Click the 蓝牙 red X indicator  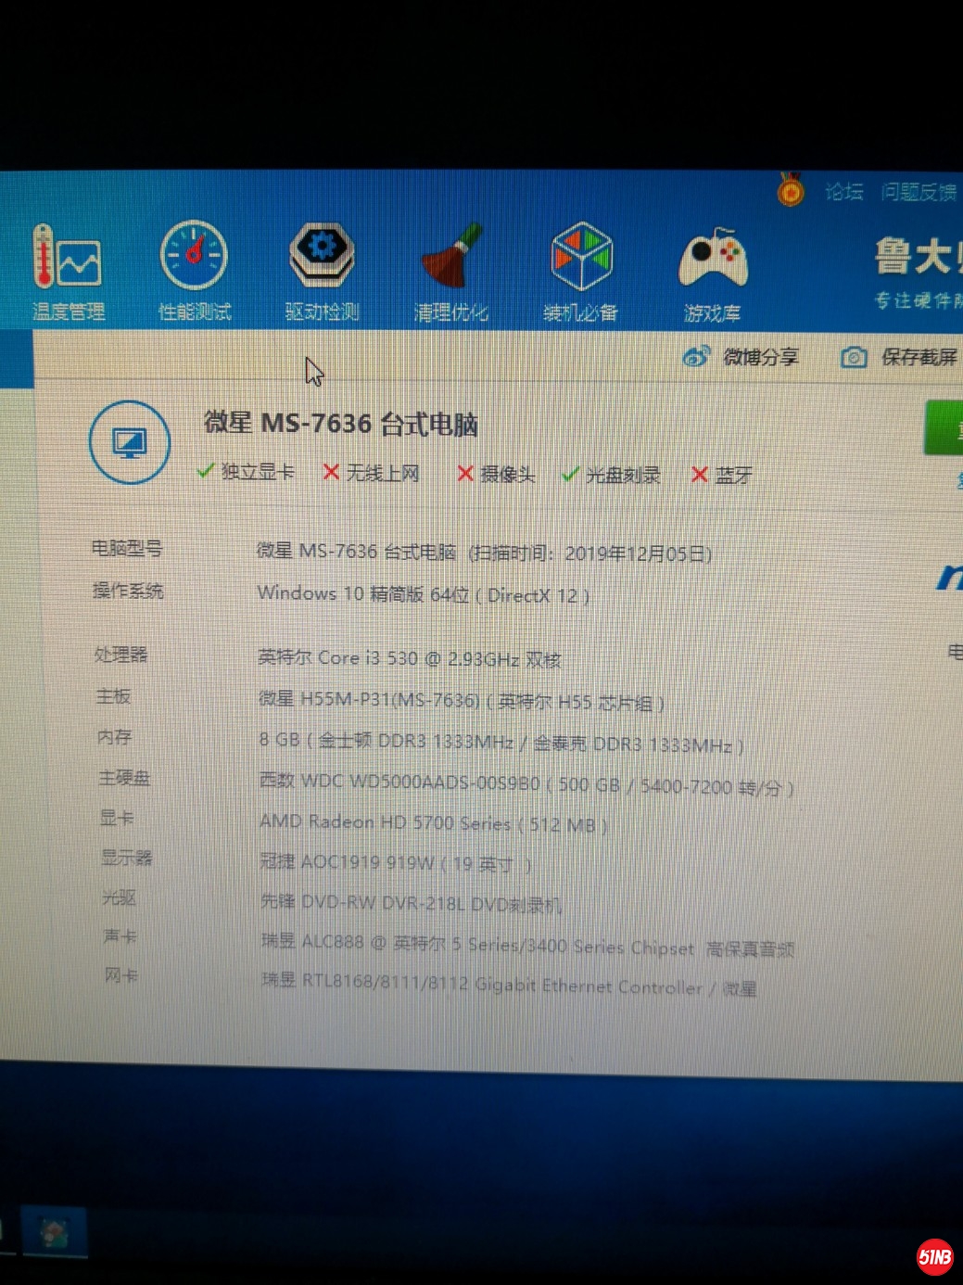[x=700, y=475]
